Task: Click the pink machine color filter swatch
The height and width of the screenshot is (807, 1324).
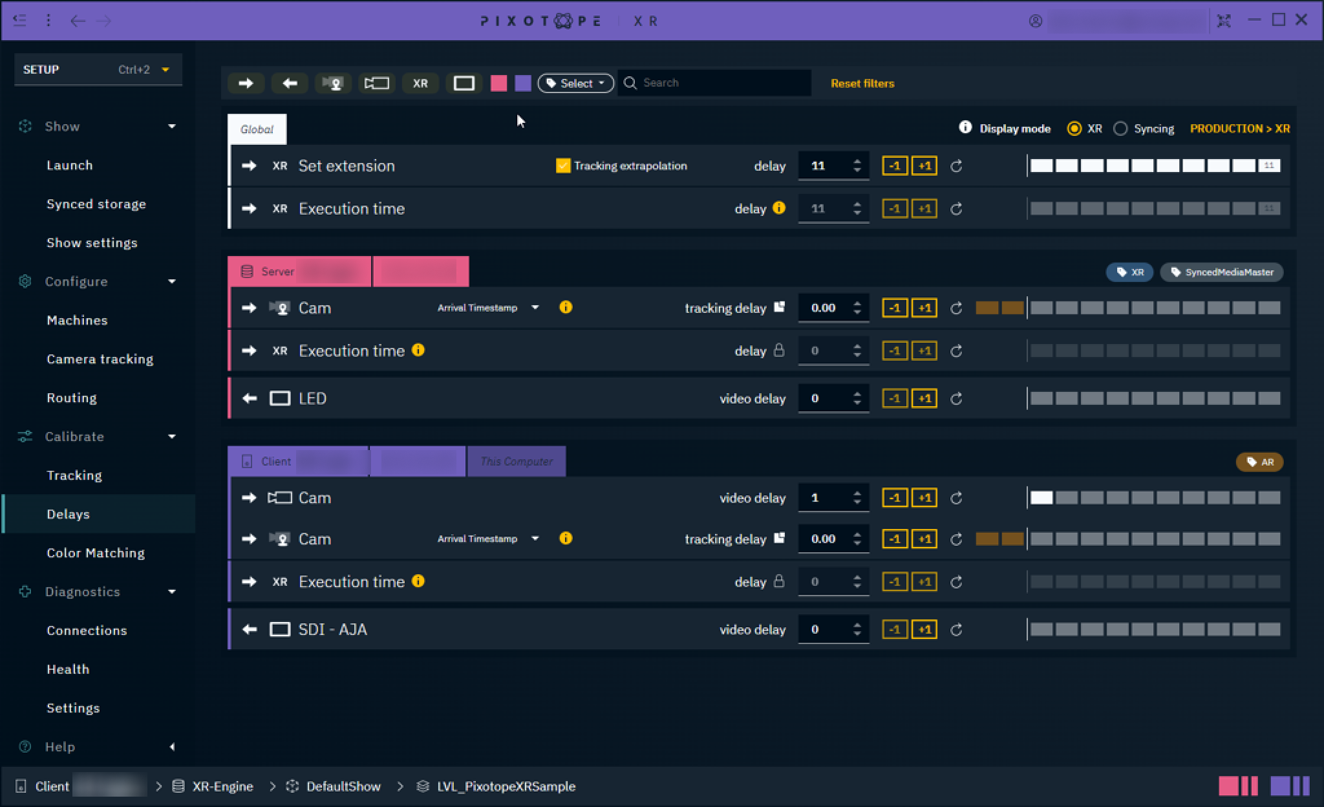Action: (x=498, y=83)
